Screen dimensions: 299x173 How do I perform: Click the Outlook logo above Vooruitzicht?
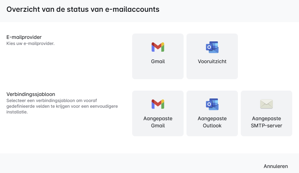pyautogui.click(x=212, y=47)
